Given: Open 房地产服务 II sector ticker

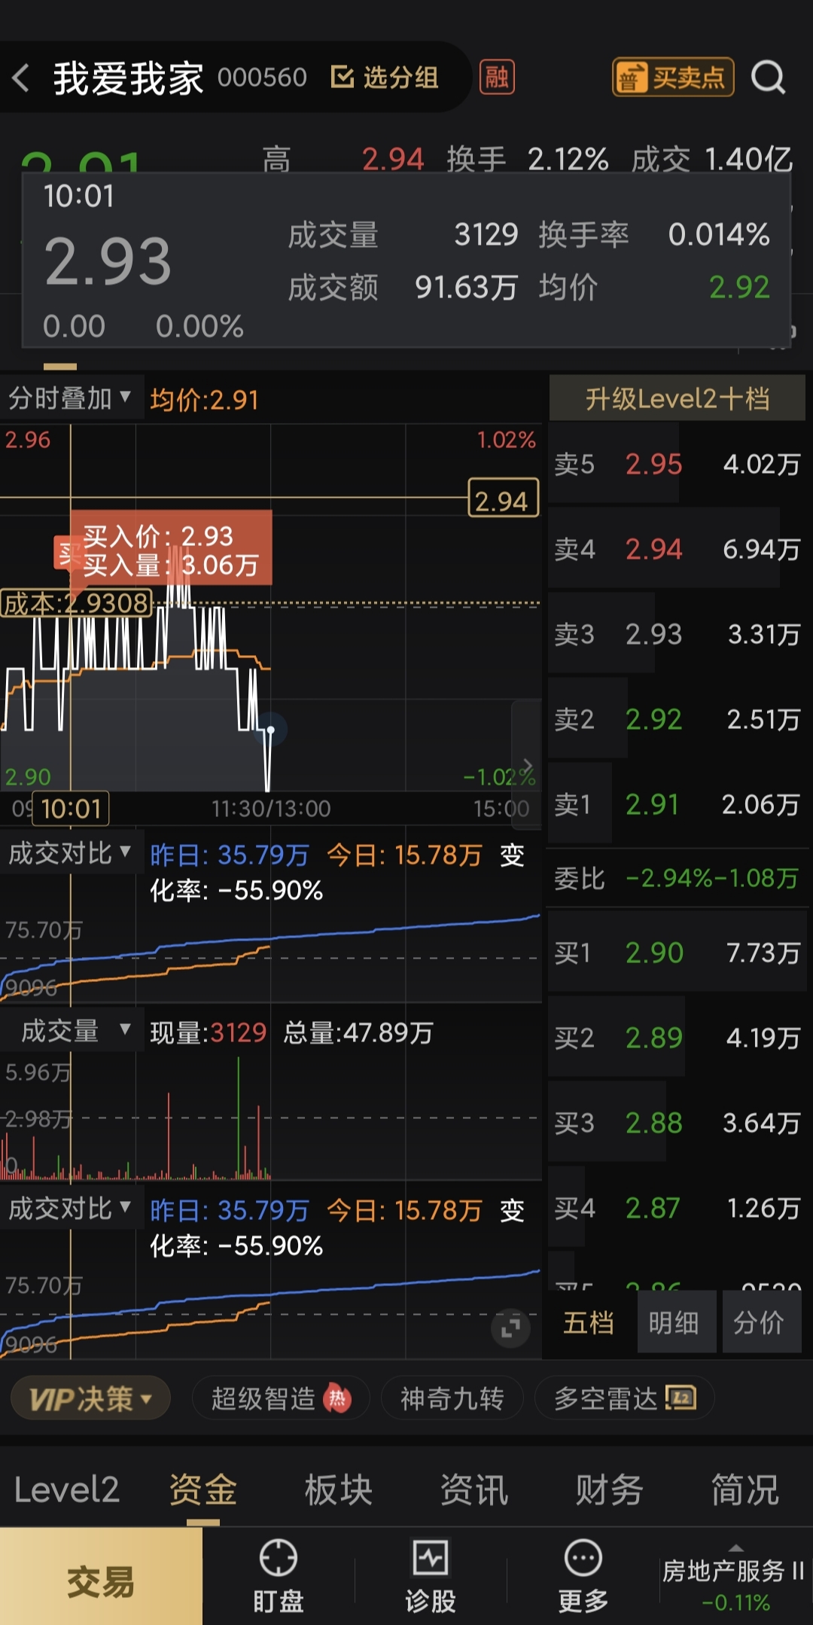Looking at the screenshot, I should (x=734, y=1584).
